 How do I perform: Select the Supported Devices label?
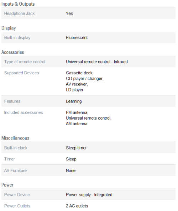(22, 73)
